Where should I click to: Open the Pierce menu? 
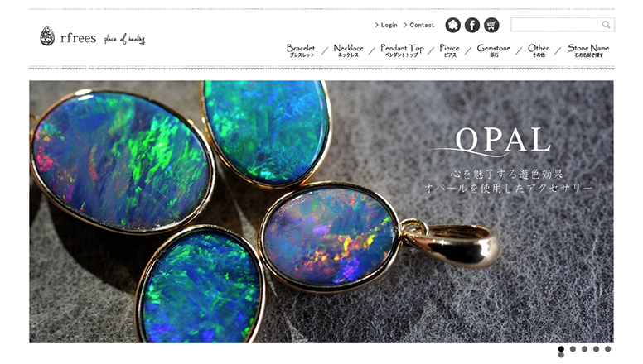(x=449, y=50)
